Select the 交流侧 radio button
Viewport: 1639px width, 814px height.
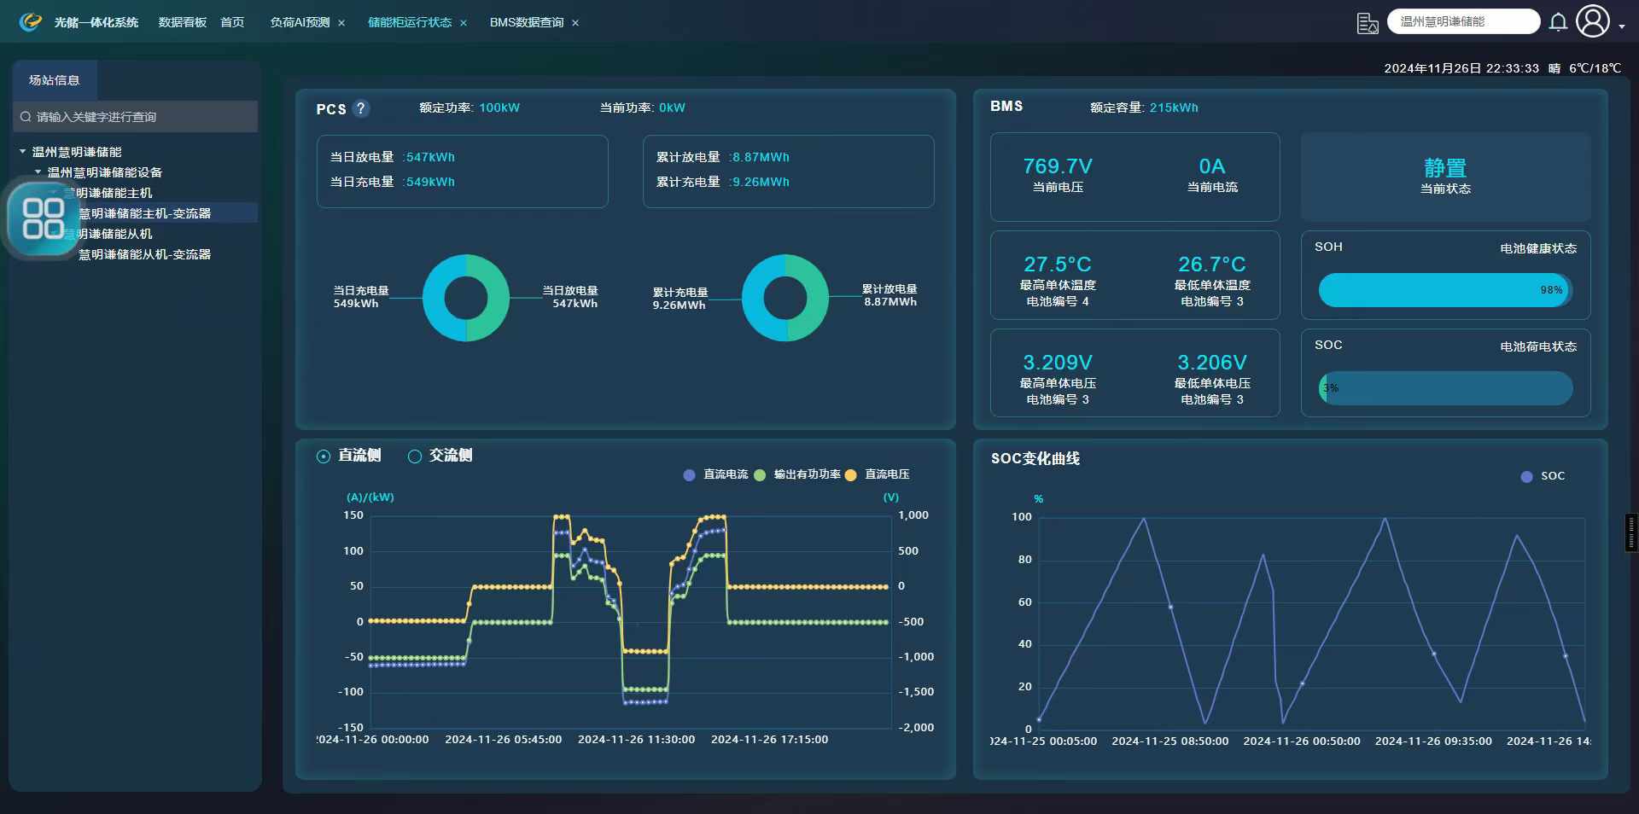click(415, 456)
